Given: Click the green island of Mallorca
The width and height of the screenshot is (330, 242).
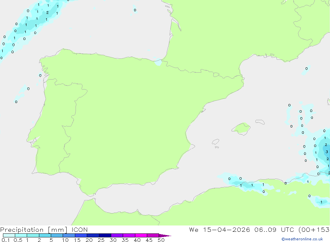Looking at the screenshot, I should click(242, 128).
